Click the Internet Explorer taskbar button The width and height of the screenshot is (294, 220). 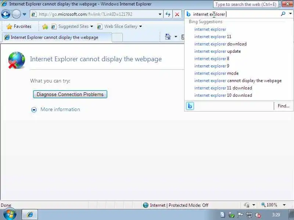click(30, 214)
